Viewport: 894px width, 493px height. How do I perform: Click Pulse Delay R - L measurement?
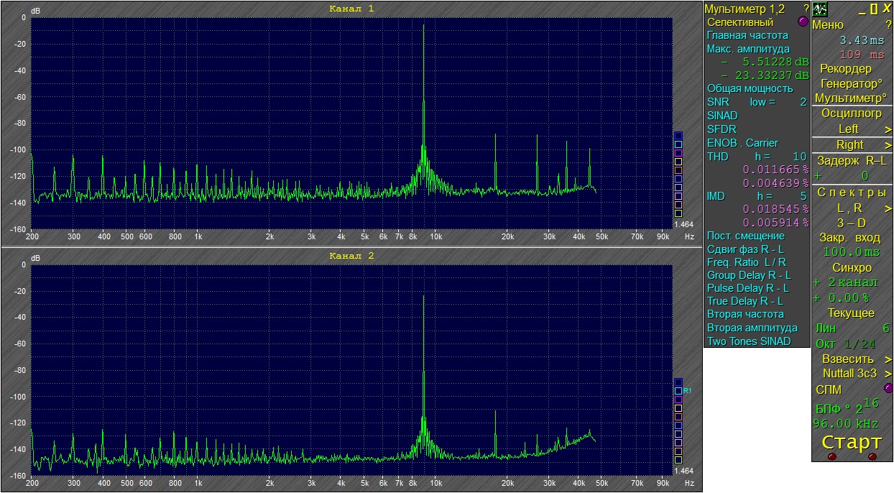click(748, 288)
